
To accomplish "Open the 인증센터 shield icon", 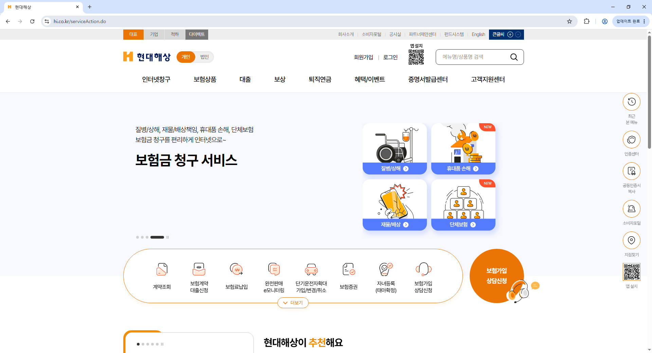I will [x=631, y=140].
